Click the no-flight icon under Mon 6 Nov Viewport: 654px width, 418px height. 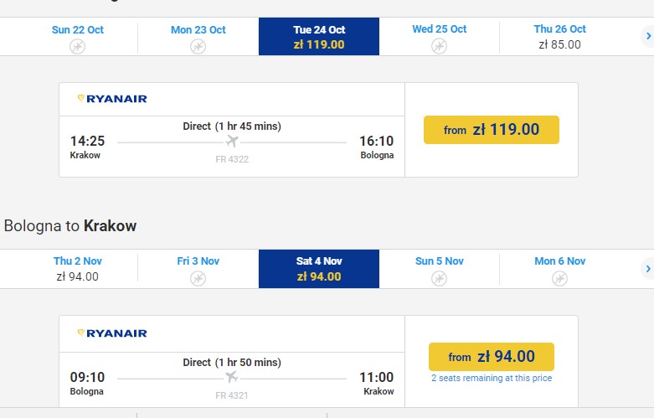[559, 278]
